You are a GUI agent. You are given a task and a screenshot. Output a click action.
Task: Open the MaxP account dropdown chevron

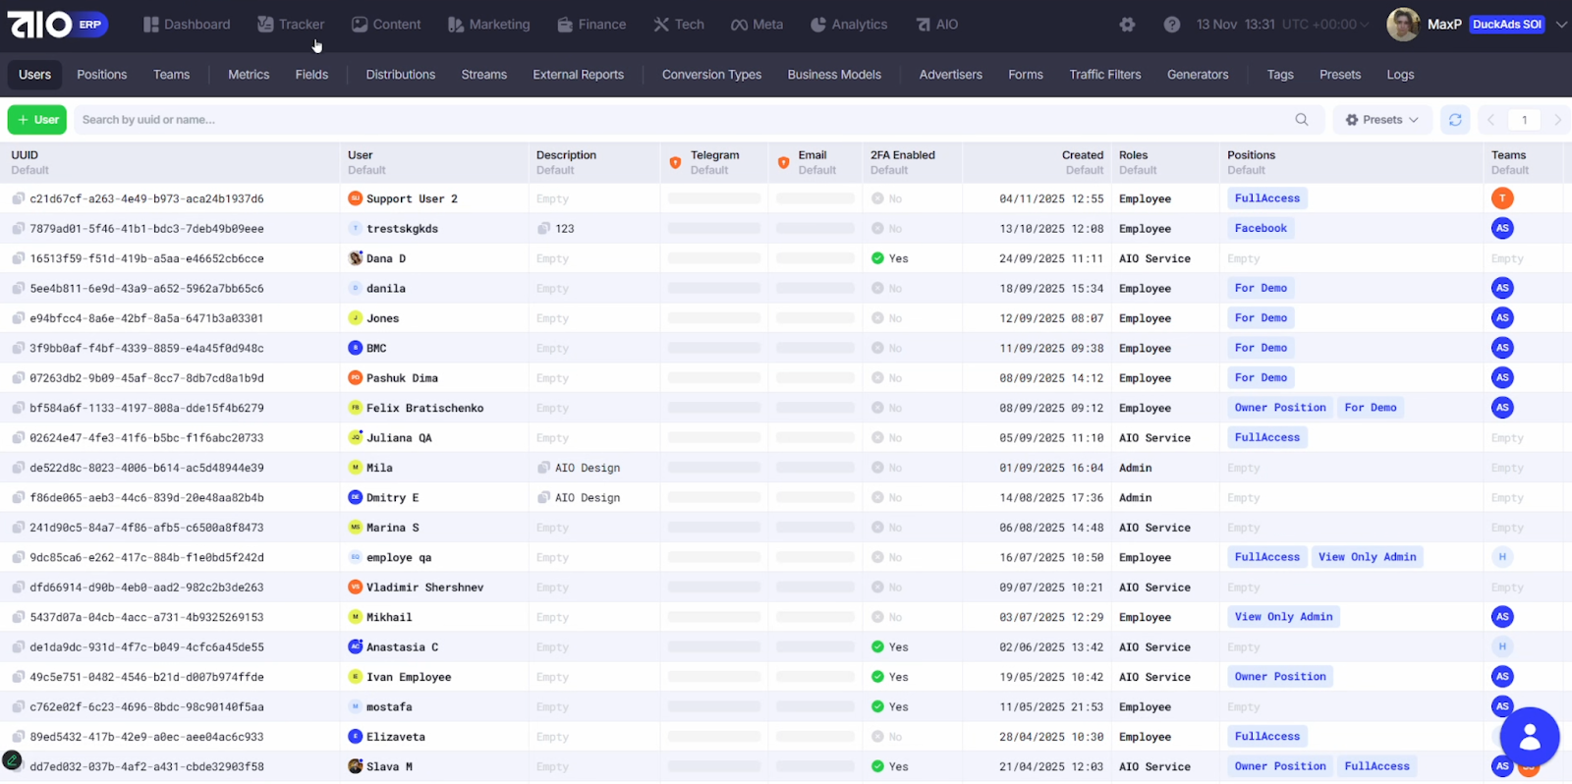[x=1560, y=25]
